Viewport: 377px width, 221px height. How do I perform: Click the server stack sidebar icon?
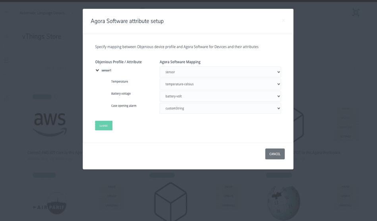pyautogui.click(x=6, y=60)
